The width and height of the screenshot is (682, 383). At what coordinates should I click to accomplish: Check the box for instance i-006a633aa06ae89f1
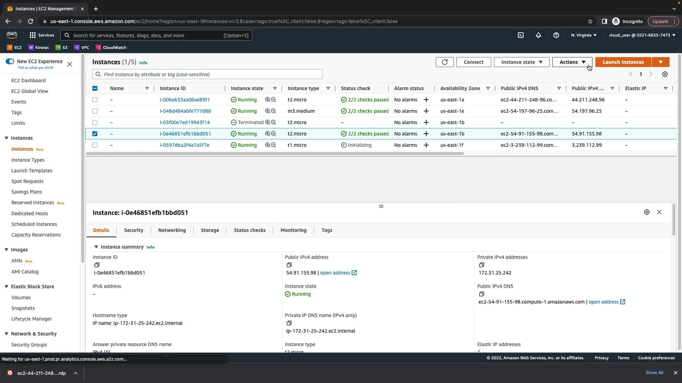[95, 100]
